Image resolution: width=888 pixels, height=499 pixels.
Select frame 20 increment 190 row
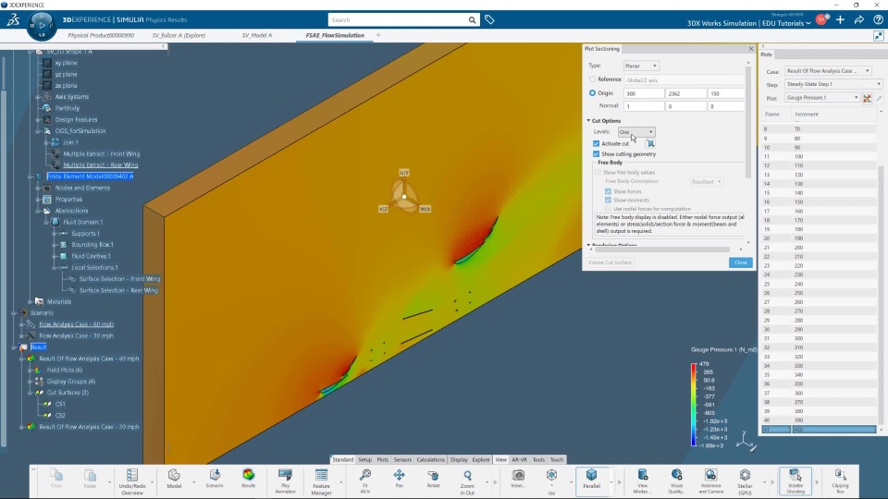click(819, 238)
